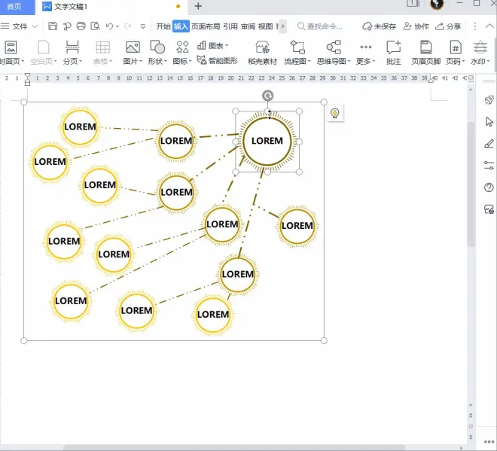
Task: Click the 查找命令 search field
Action: (x=320, y=26)
